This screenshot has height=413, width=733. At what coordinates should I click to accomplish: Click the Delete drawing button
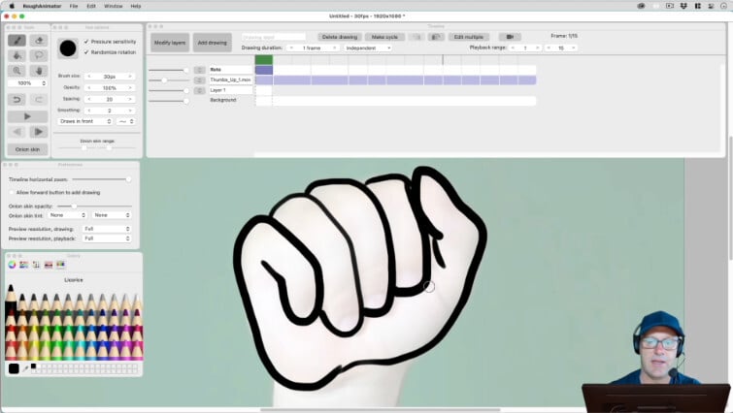tap(340, 37)
